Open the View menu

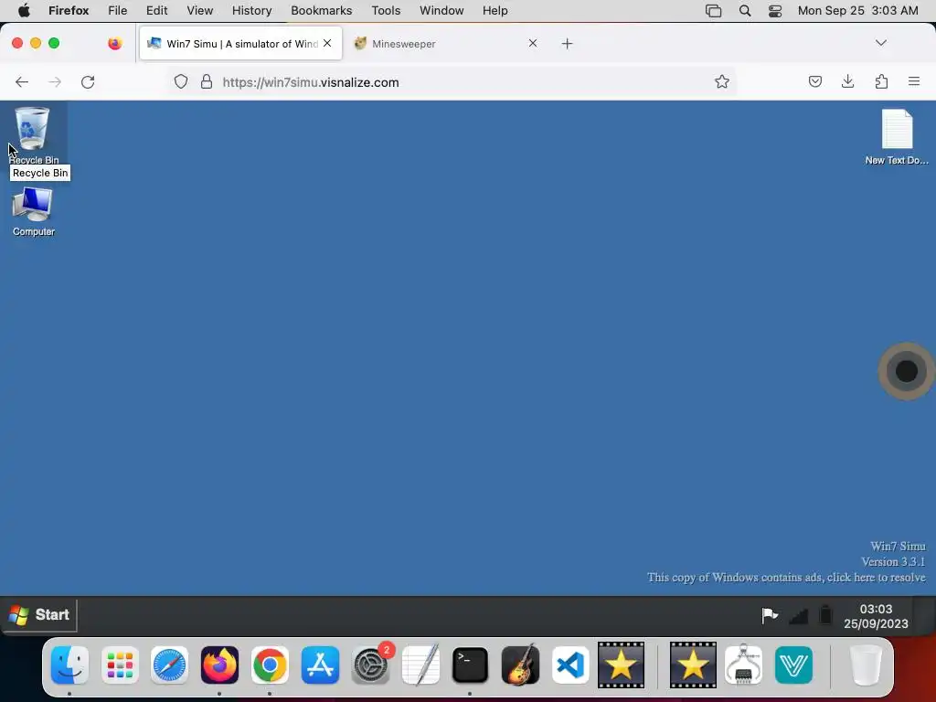tap(199, 10)
